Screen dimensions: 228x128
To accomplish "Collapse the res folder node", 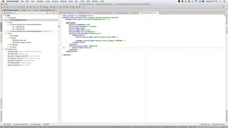I will coord(6,33).
